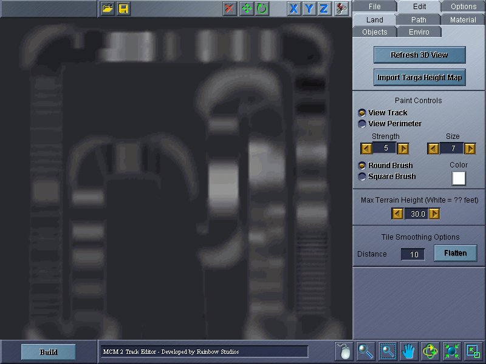Click Import Targa Height Map button
486x364 pixels.
[x=419, y=77]
